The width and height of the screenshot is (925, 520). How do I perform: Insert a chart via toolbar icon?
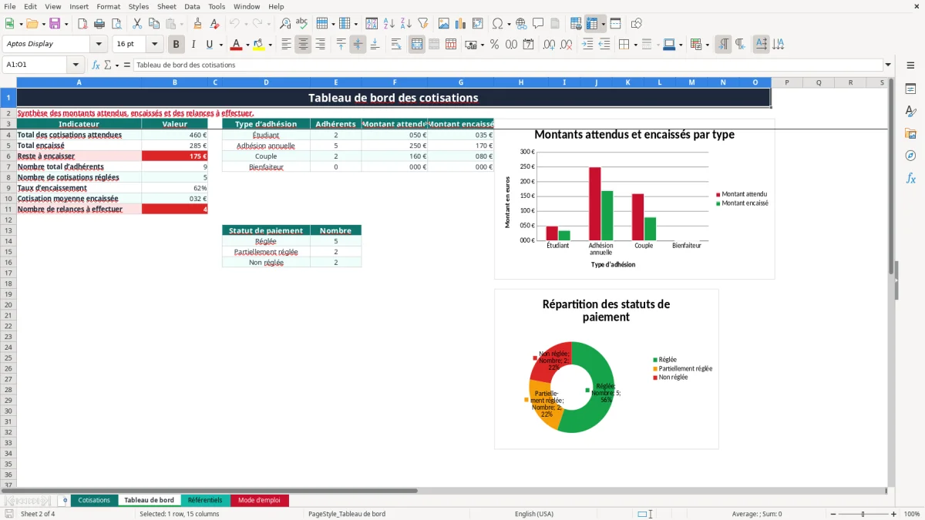coord(461,24)
